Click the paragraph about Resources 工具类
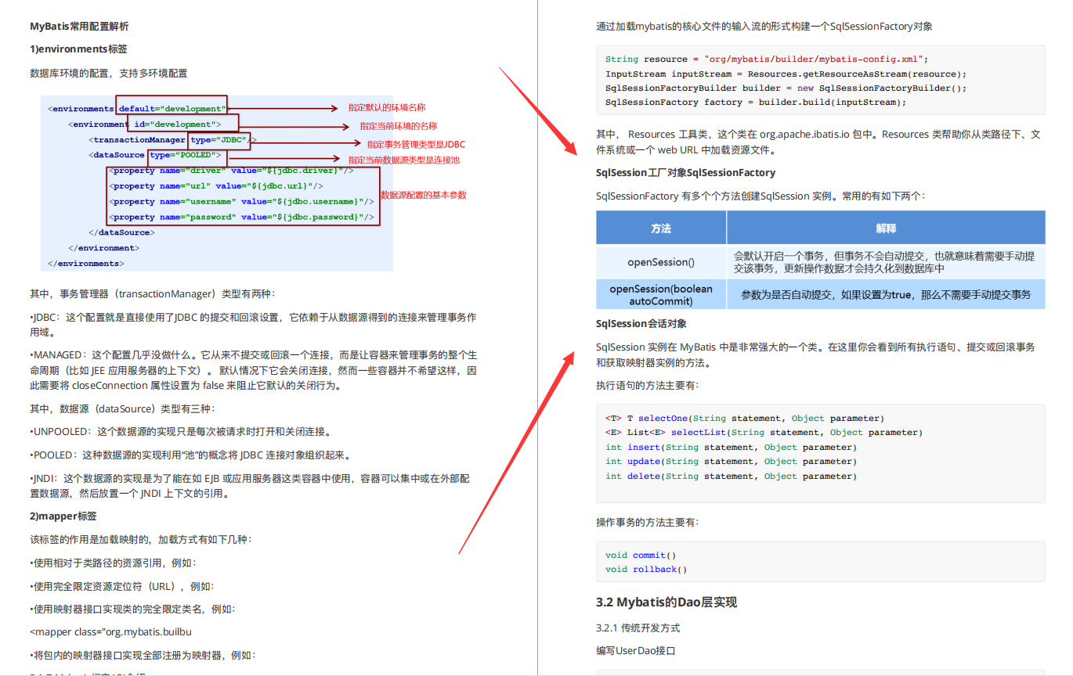Viewport: 1073px width, 676px height. (x=819, y=142)
